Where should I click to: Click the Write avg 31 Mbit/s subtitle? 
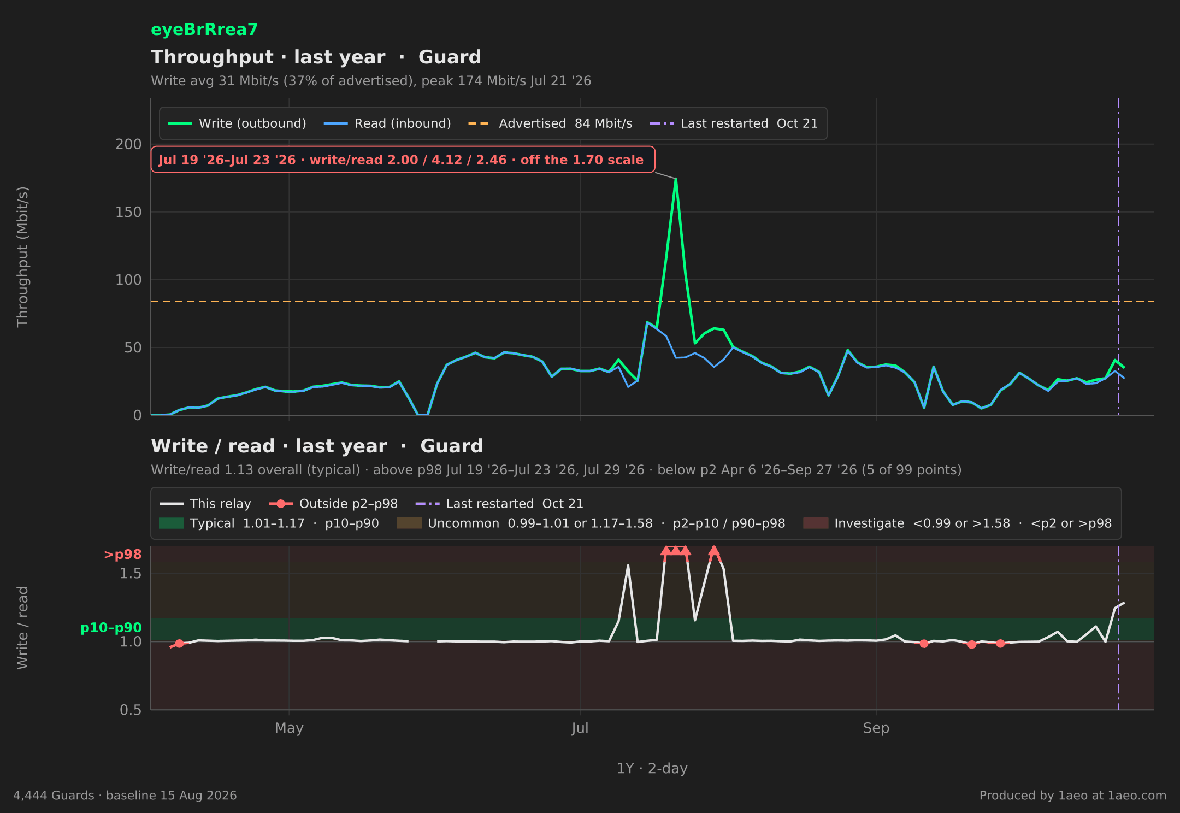point(371,81)
